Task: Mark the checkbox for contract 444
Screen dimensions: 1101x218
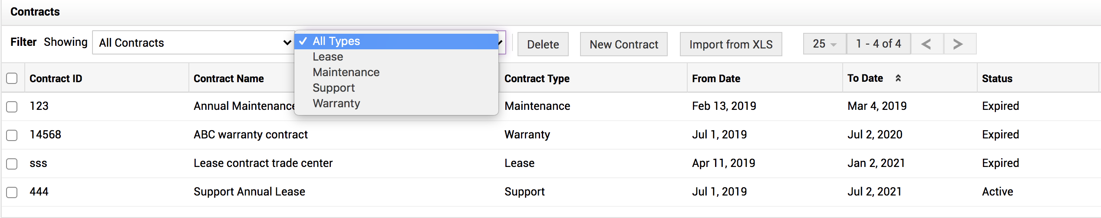Action: click(12, 192)
